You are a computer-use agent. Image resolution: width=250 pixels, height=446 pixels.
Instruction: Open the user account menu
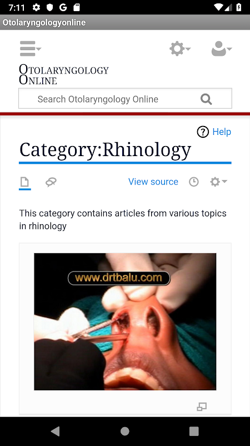pyautogui.click(x=222, y=49)
